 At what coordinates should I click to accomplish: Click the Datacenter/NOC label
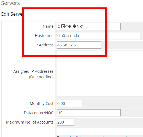(39, 113)
